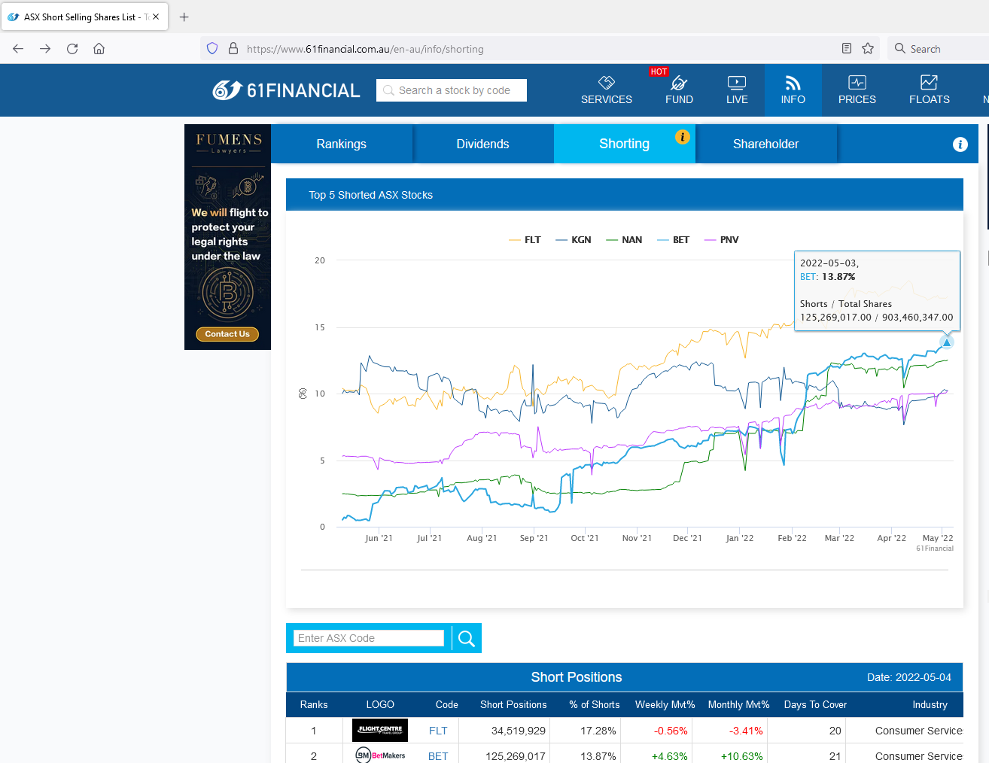989x763 pixels.
Task: Click the Enter ASX Code field
Action: pos(369,638)
